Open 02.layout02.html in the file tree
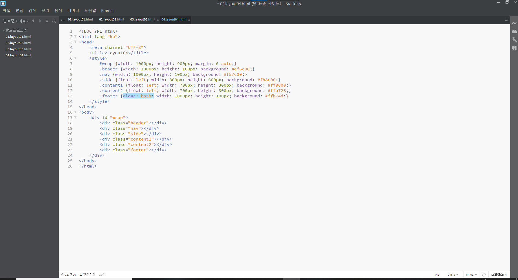Screen dimensions: 518x280 (18, 43)
